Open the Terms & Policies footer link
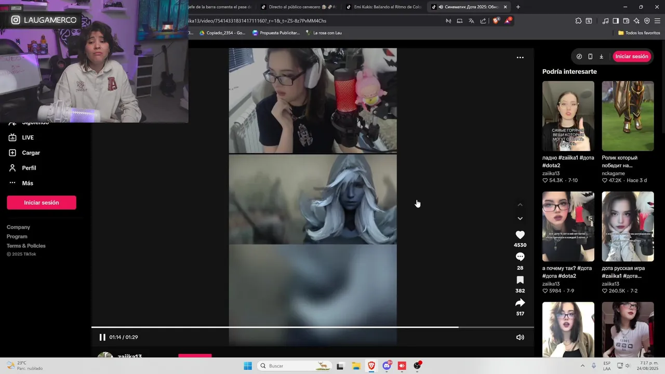The width and height of the screenshot is (665, 374). point(26,246)
